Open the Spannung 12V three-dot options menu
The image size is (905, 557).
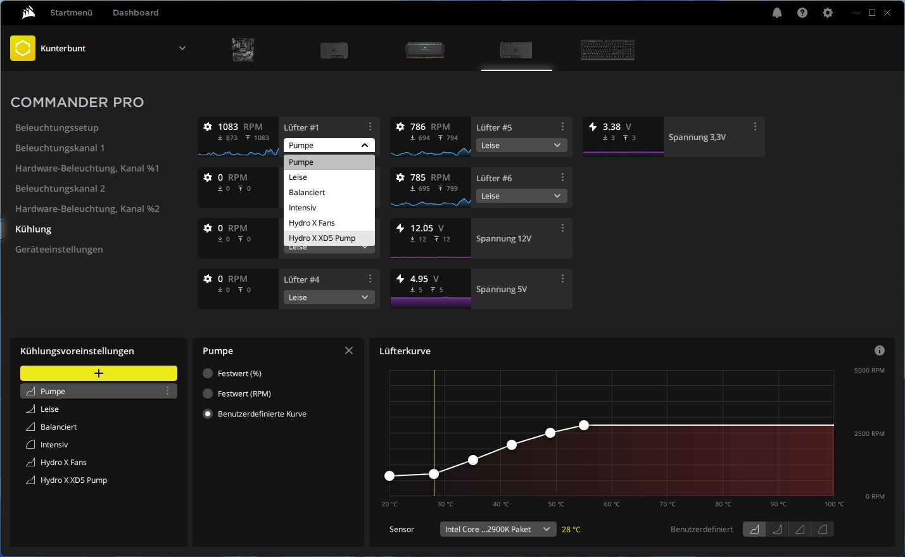563,228
